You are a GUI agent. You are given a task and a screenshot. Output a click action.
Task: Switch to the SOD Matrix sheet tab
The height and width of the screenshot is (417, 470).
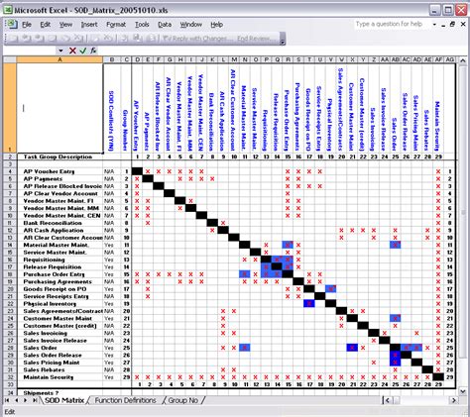[x=64, y=400]
